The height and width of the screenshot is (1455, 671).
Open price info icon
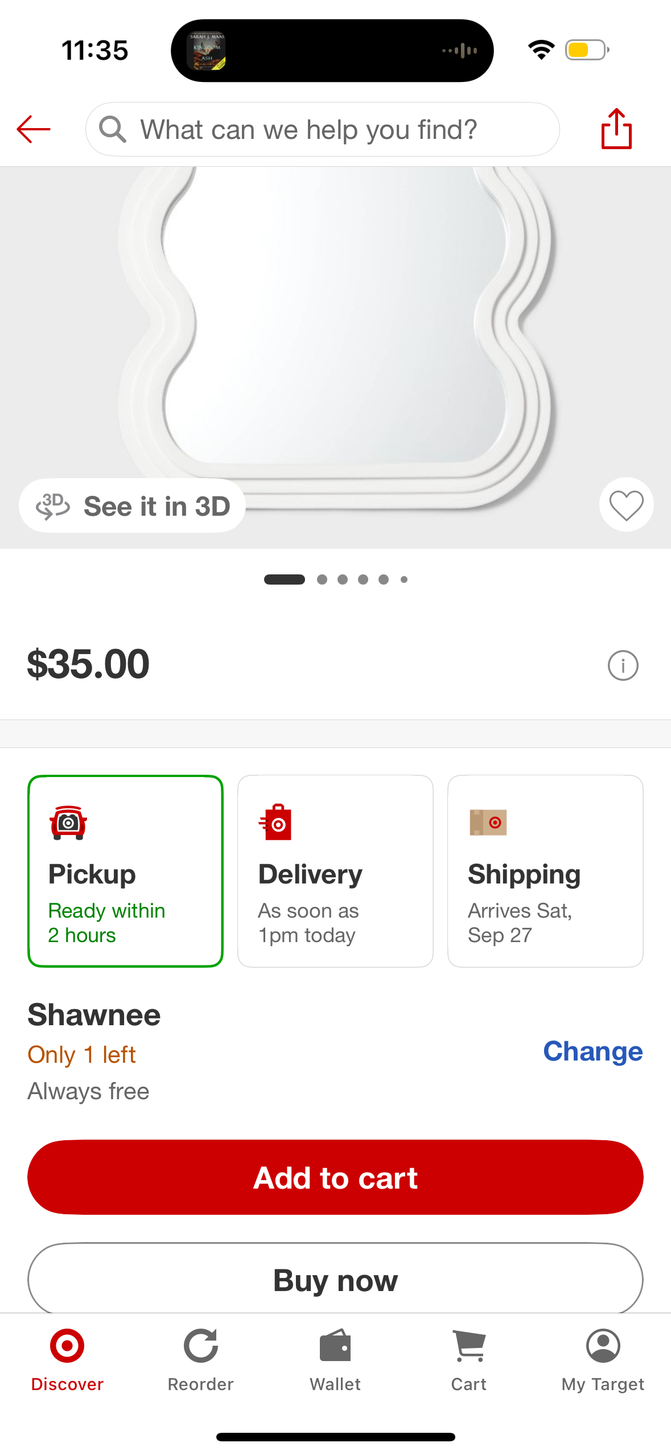coord(623,665)
